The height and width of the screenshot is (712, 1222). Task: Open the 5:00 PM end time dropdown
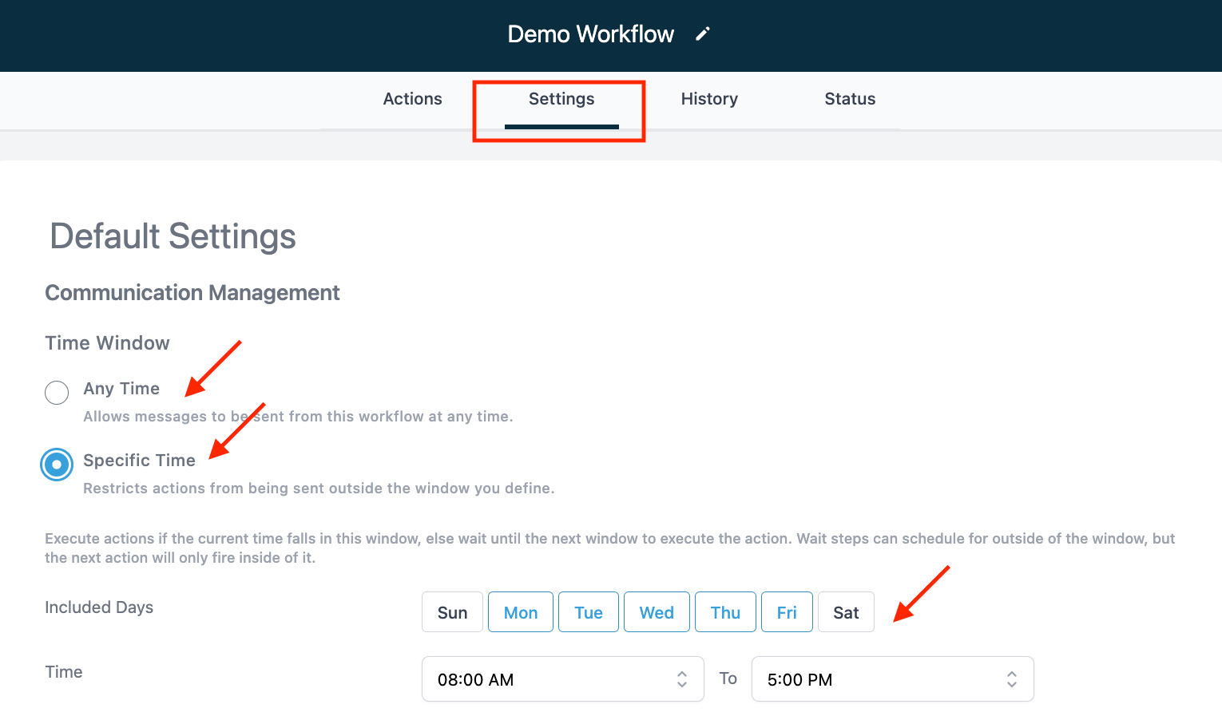point(879,679)
